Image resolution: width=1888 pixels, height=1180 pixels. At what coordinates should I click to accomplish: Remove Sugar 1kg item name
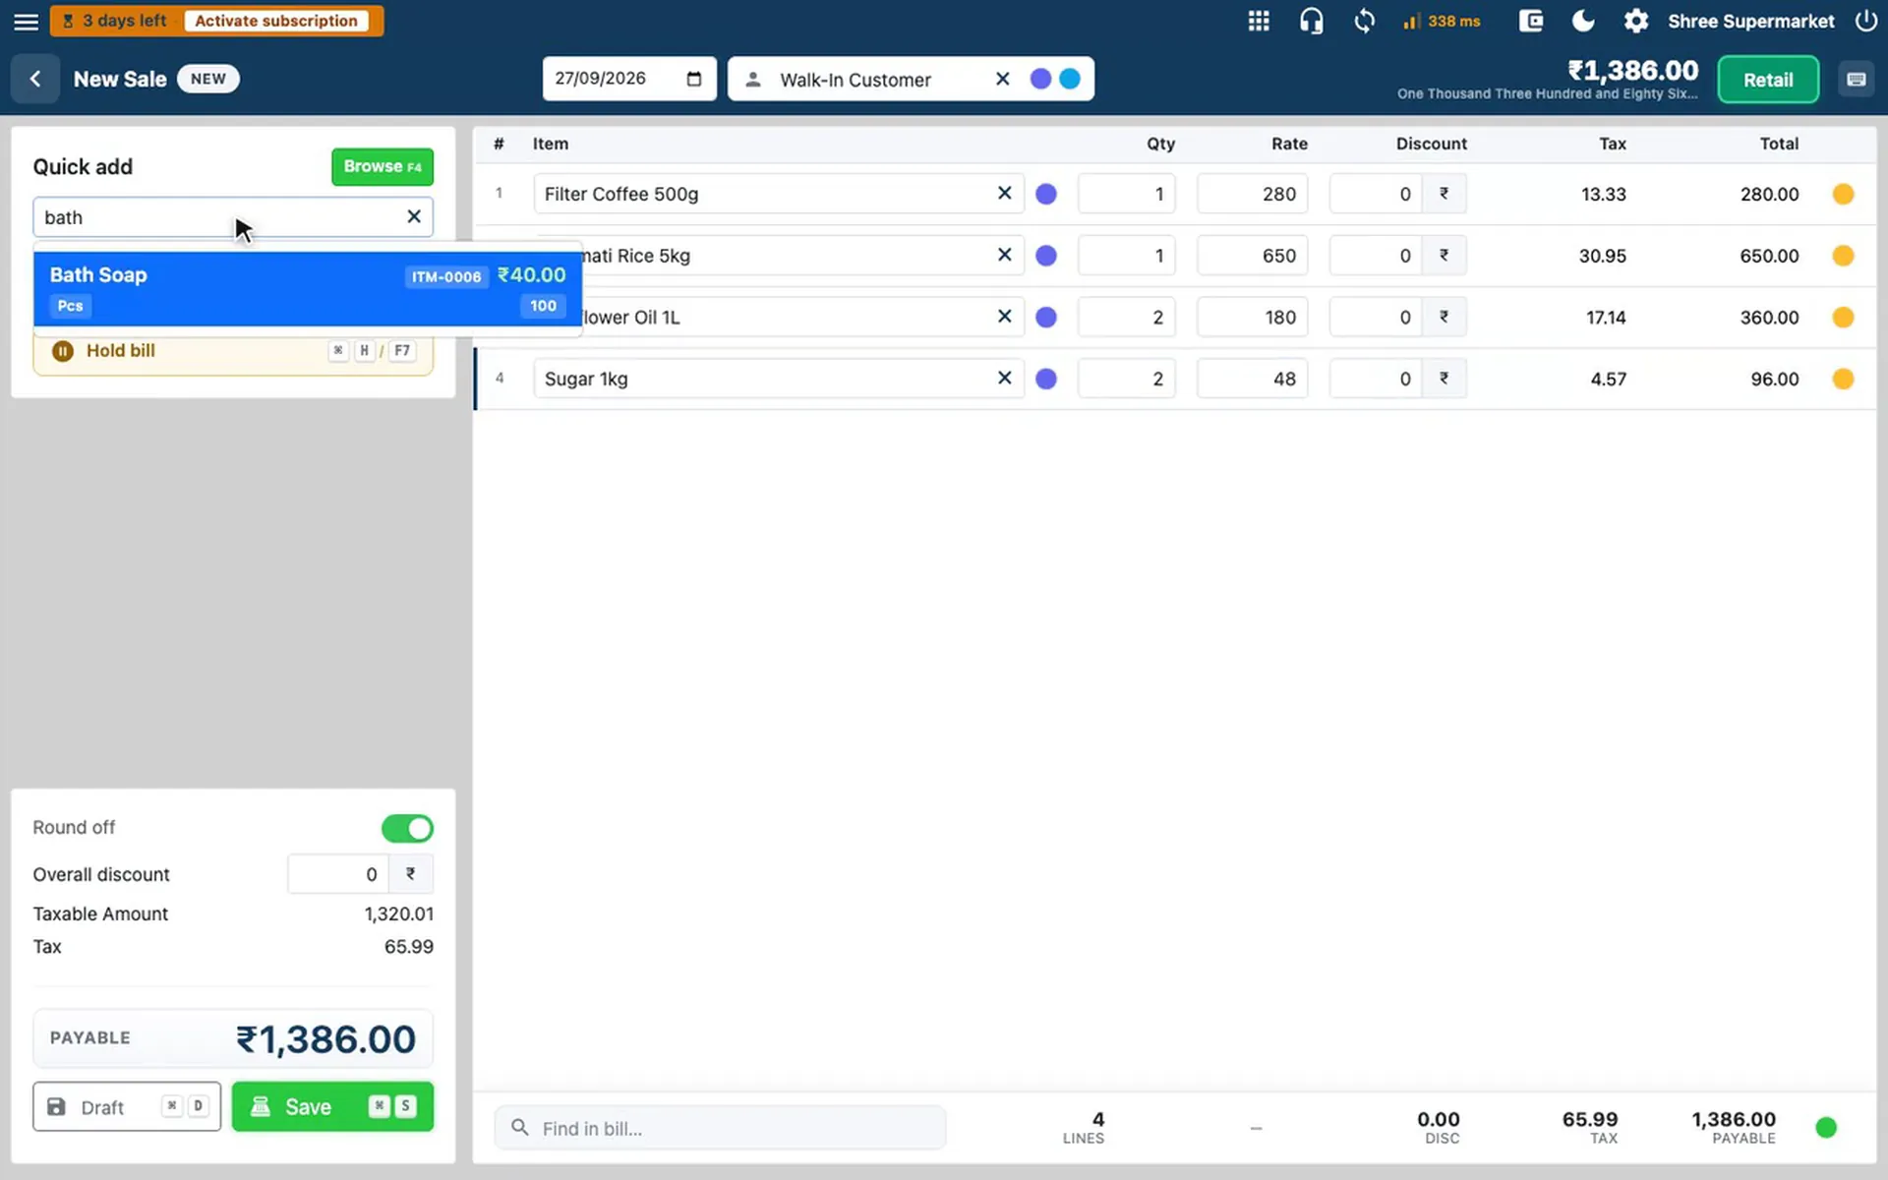pyautogui.click(x=1004, y=378)
